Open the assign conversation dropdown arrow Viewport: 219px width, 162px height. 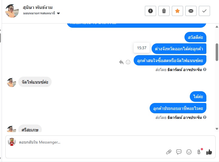pos(58,13)
